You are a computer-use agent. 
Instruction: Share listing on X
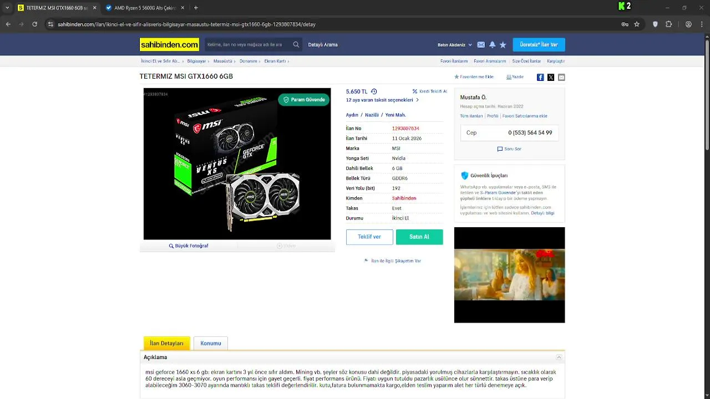[551, 78]
